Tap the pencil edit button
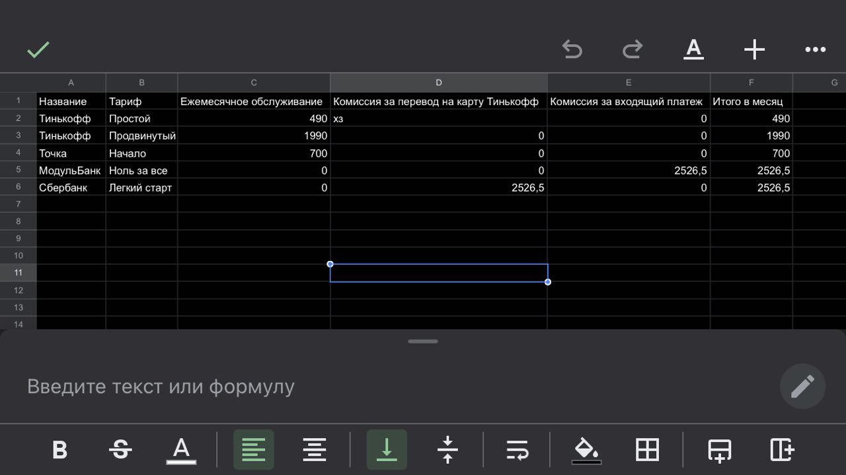Viewport: 846px width, 475px height. 802,386
